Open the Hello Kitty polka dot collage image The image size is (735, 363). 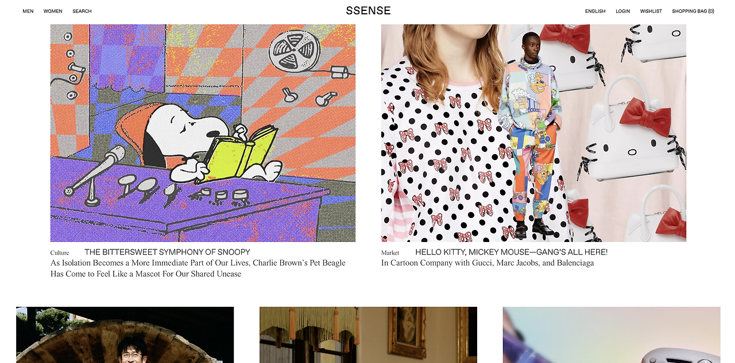(533, 133)
